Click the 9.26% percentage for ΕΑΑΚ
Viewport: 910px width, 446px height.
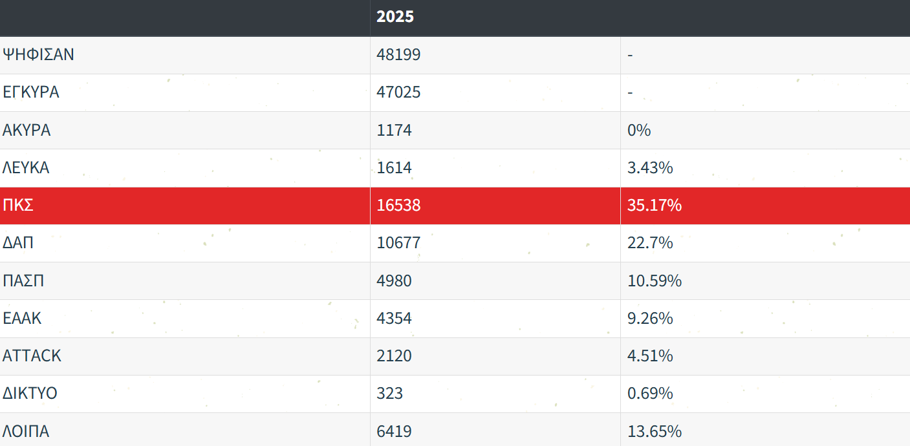(x=650, y=319)
